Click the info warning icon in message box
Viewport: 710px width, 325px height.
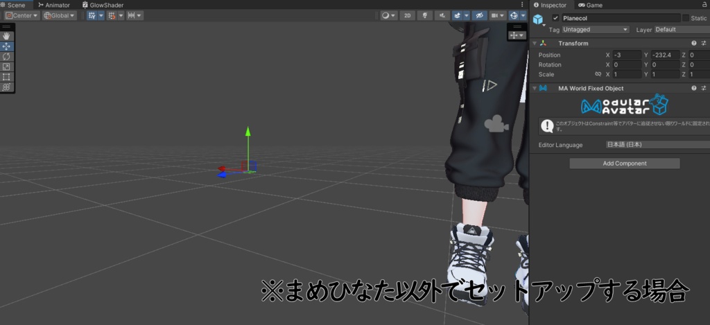tap(547, 126)
